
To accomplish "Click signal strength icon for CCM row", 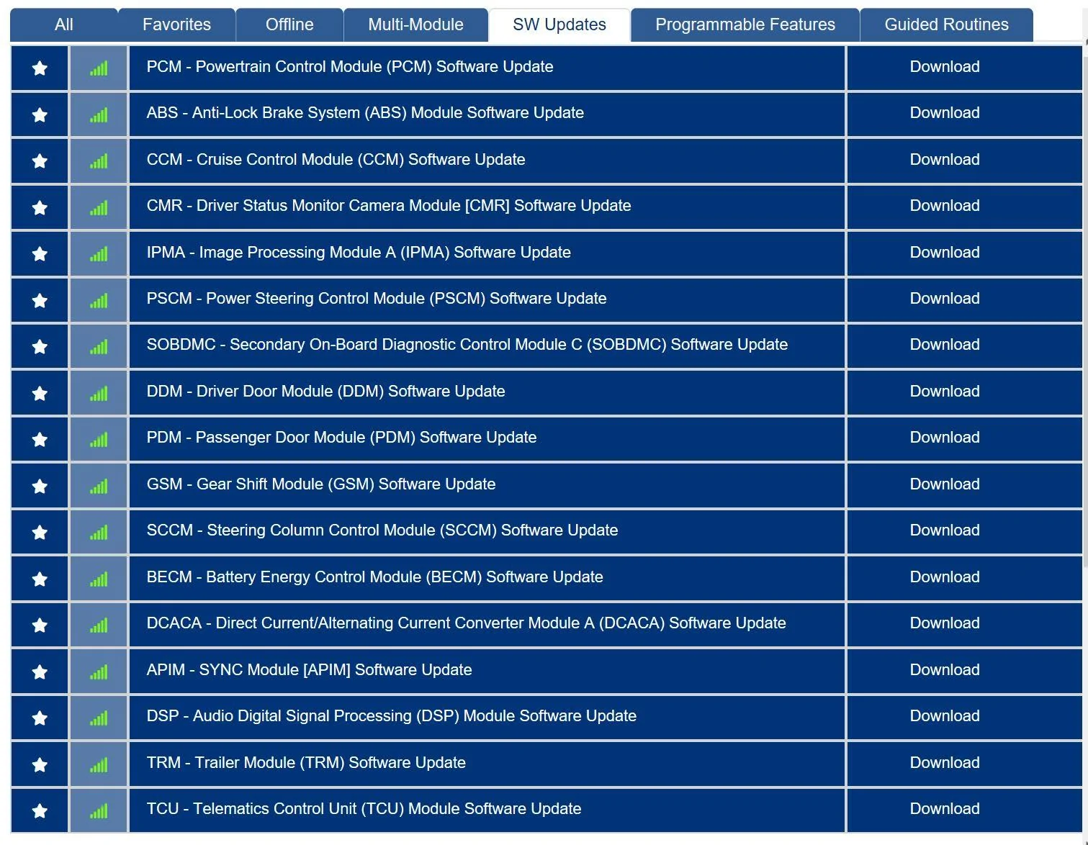I will click(x=99, y=161).
